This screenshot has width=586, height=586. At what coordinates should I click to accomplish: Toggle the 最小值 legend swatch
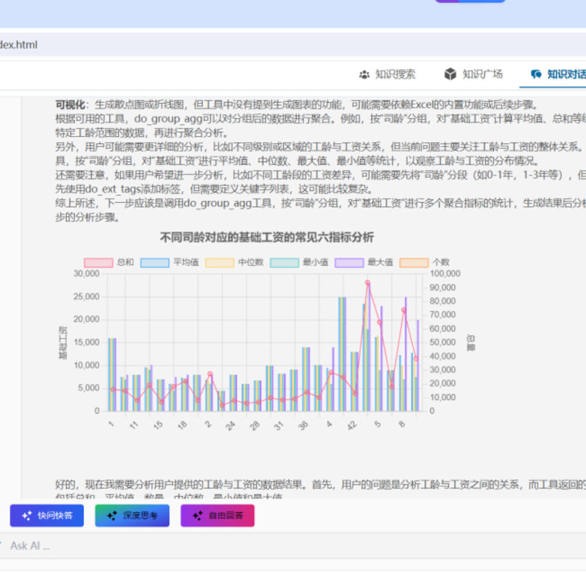(x=284, y=263)
